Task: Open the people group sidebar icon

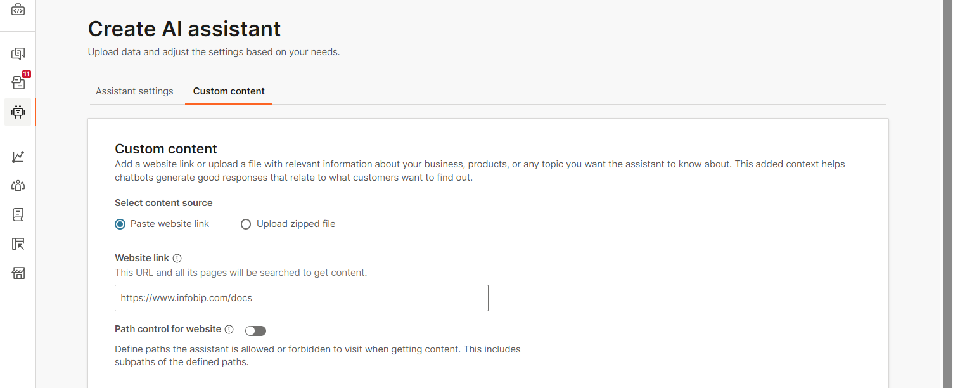Action: point(18,186)
